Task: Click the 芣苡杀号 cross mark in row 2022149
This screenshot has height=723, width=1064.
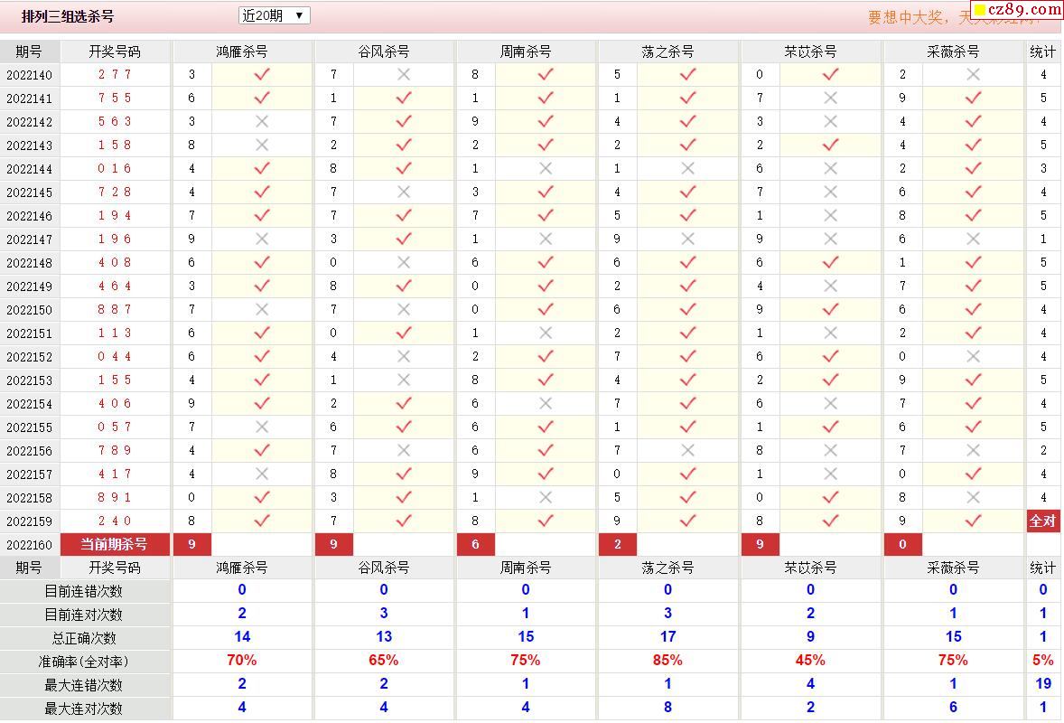Action: (x=830, y=286)
